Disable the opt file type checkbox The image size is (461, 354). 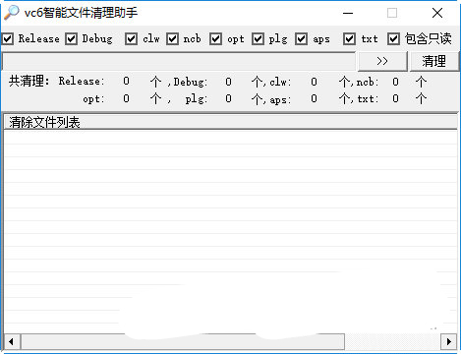pyautogui.click(x=215, y=39)
